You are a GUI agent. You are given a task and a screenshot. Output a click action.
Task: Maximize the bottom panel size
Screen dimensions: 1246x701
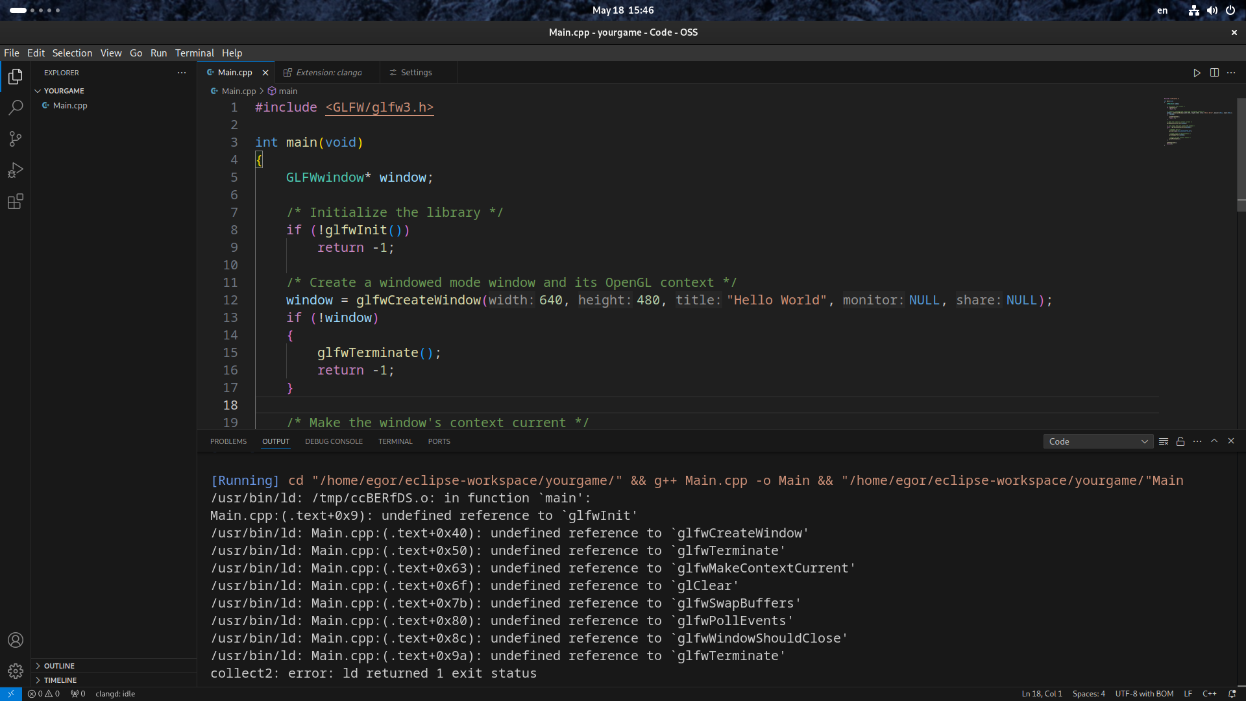pyautogui.click(x=1214, y=441)
